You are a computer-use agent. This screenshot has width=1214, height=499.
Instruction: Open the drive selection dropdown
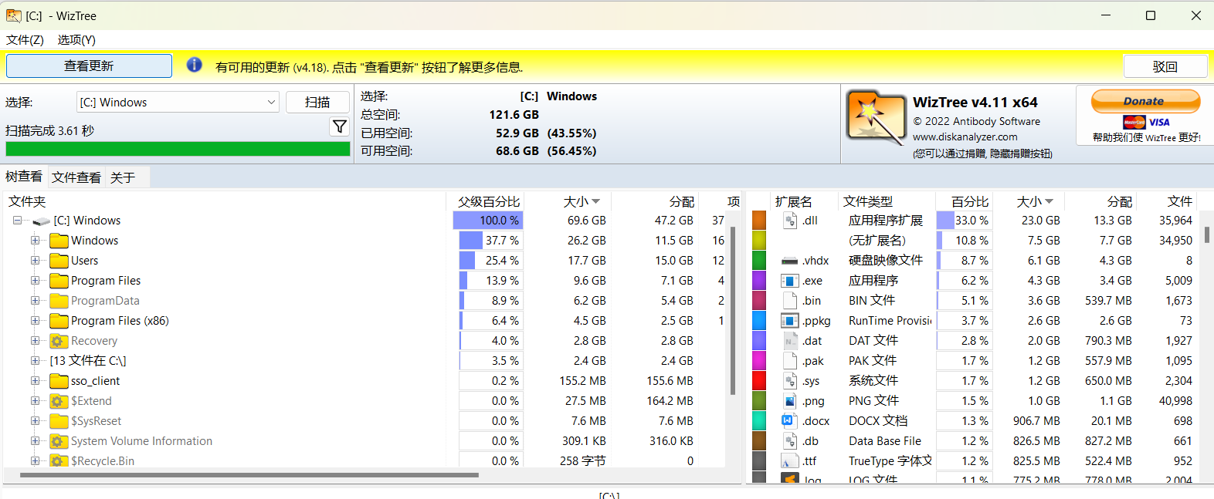point(271,103)
